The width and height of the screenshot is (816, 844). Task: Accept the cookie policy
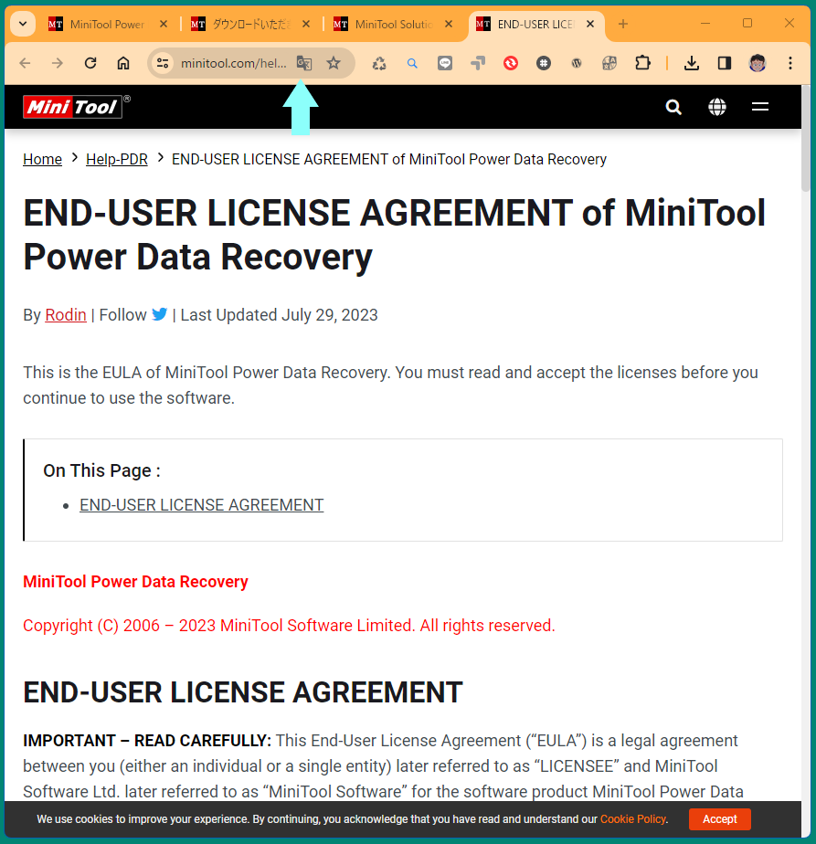coord(719,819)
